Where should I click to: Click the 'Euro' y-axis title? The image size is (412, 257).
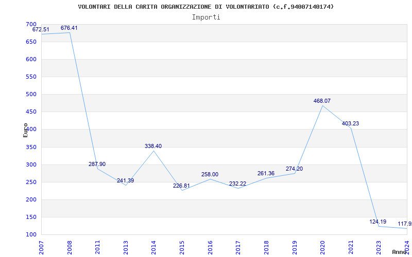25,131
